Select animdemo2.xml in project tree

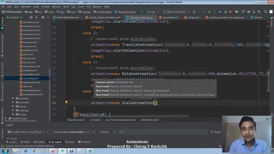coord(31,30)
